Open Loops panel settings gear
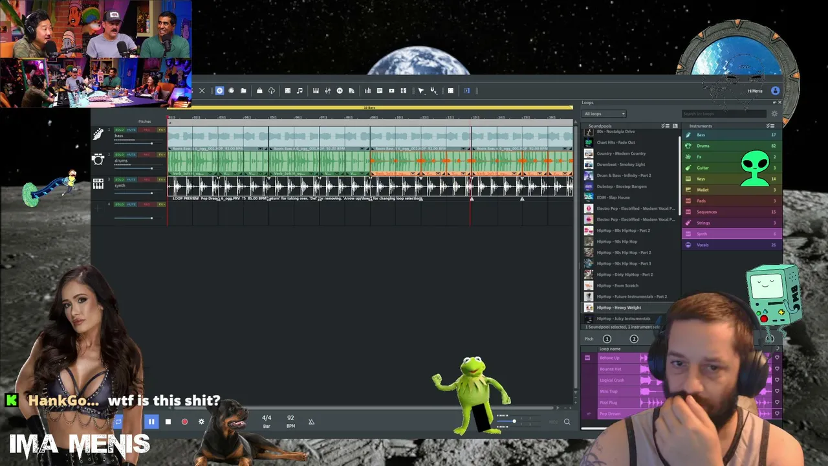Image resolution: width=828 pixels, height=466 pixels. click(774, 114)
